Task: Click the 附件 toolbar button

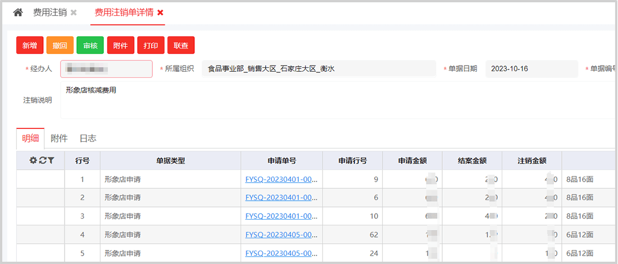Action: click(121, 45)
